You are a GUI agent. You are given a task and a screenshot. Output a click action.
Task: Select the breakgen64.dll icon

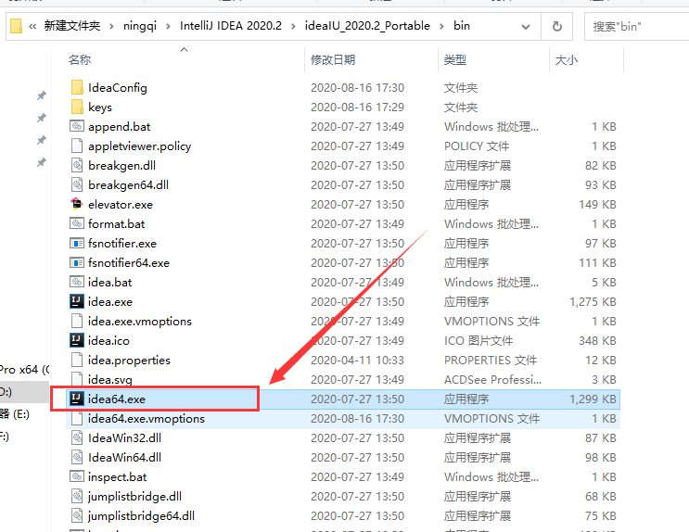point(77,184)
